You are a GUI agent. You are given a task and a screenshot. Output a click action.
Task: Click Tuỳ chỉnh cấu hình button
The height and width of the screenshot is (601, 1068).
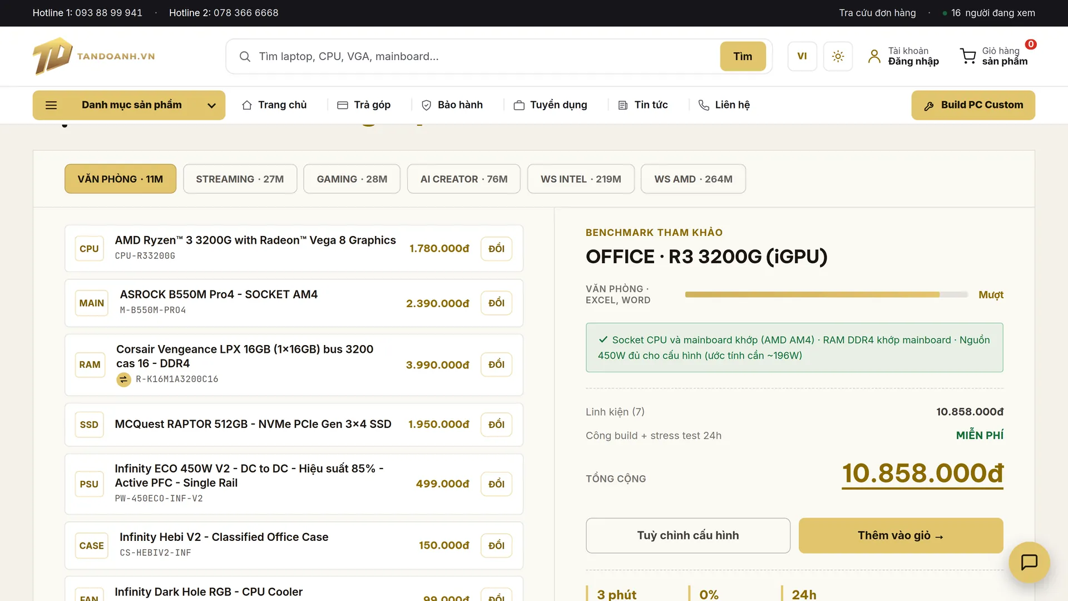[688, 535]
